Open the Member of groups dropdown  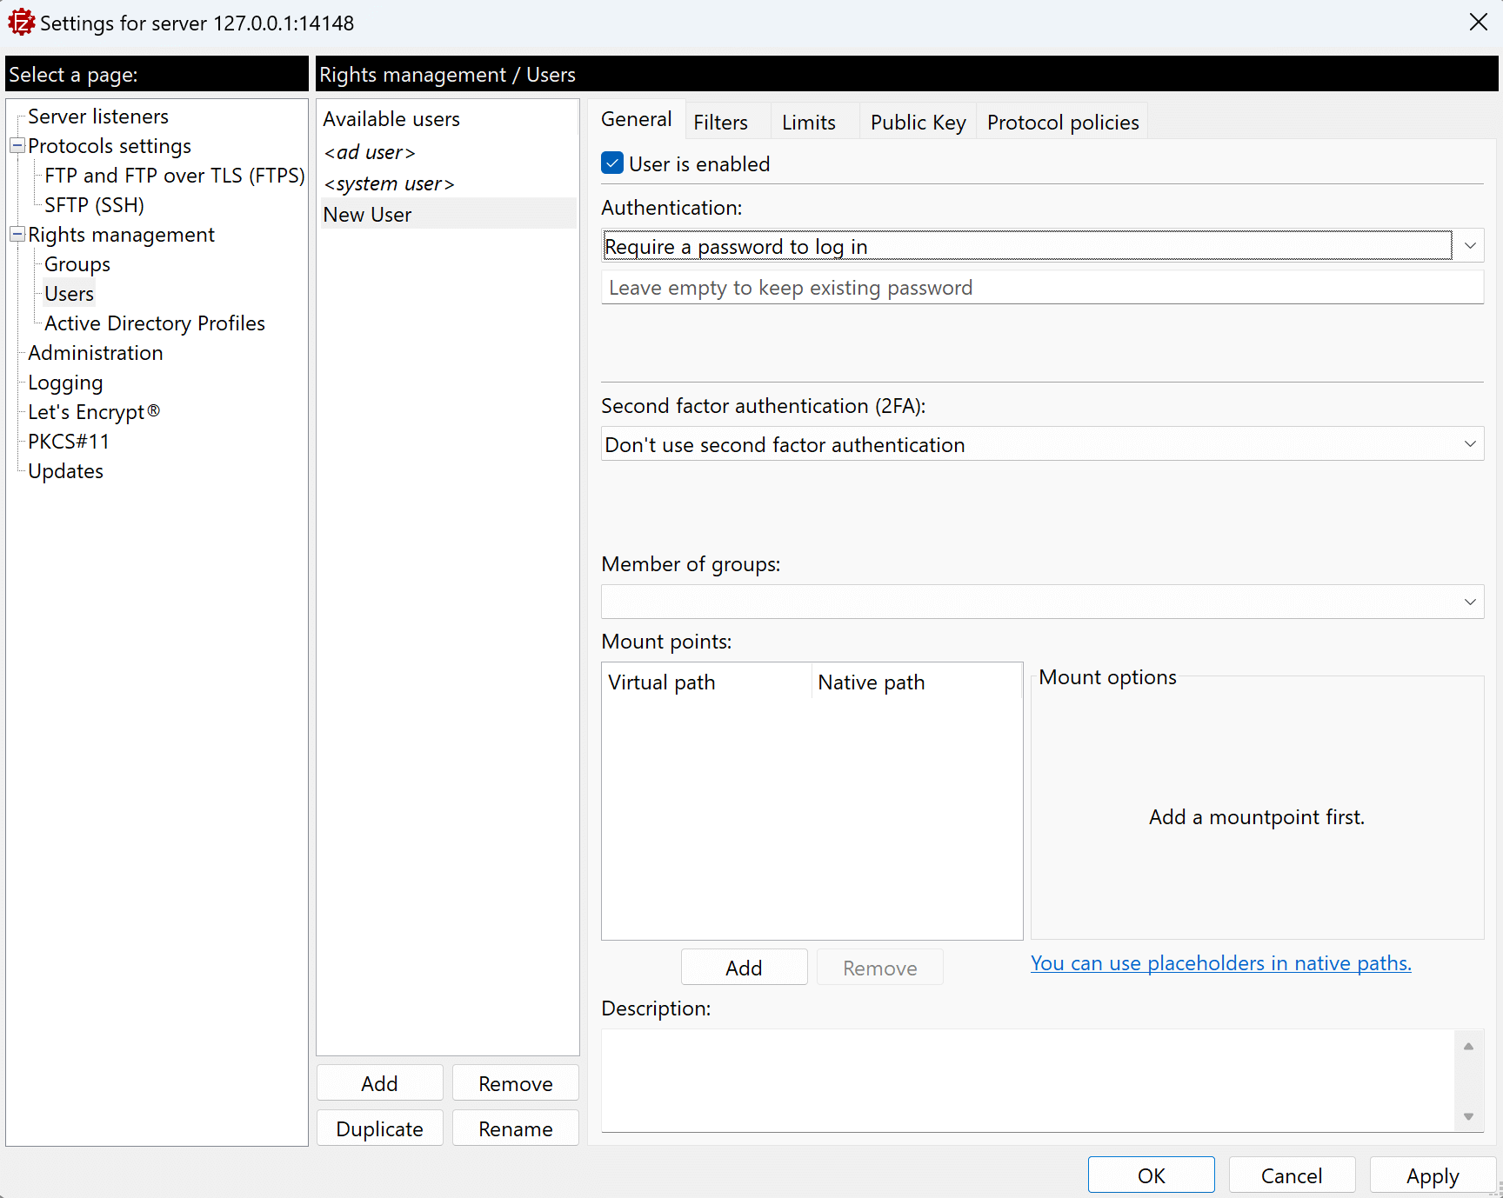click(x=1469, y=602)
